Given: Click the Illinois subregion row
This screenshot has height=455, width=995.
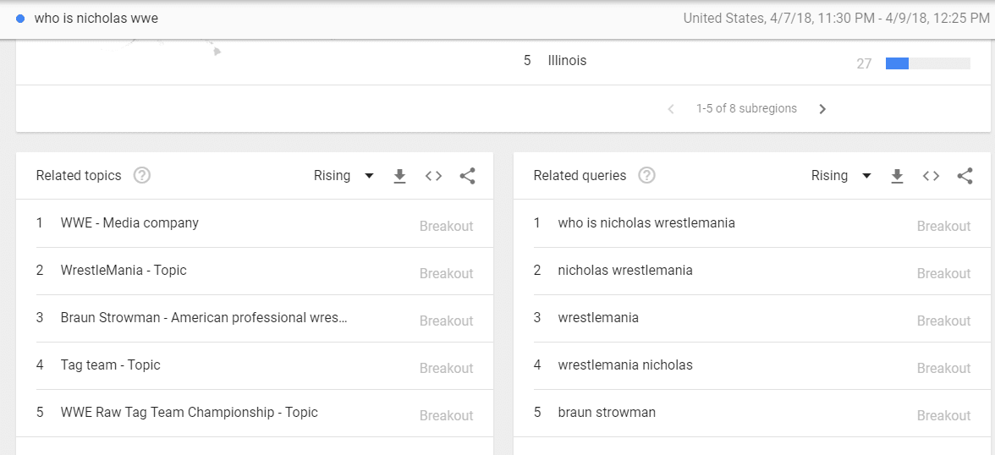Looking at the screenshot, I should point(747,62).
